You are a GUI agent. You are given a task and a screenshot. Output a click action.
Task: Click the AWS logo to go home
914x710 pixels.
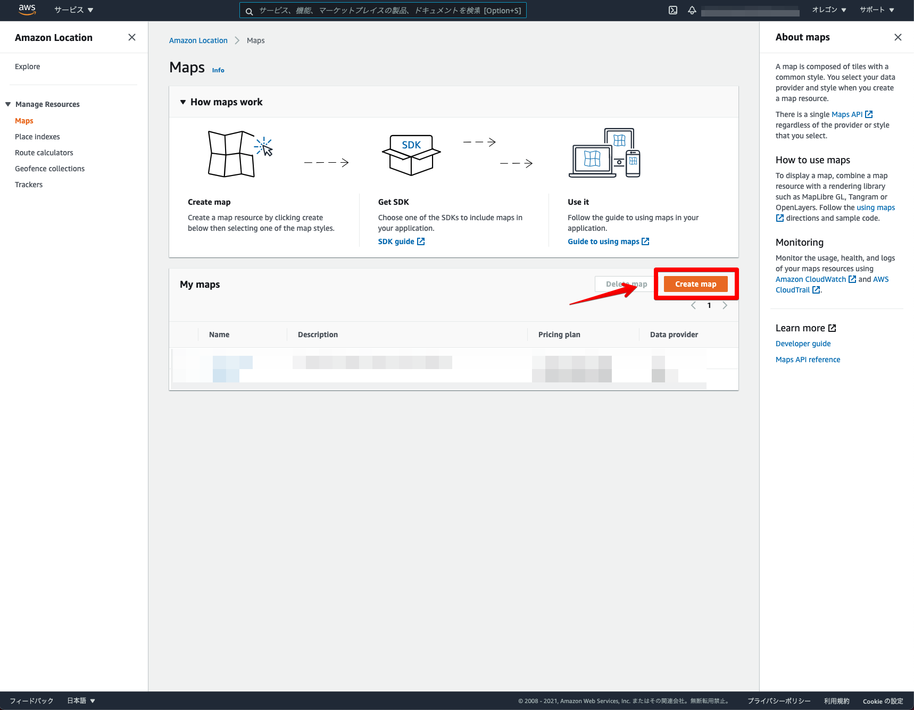(27, 10)
